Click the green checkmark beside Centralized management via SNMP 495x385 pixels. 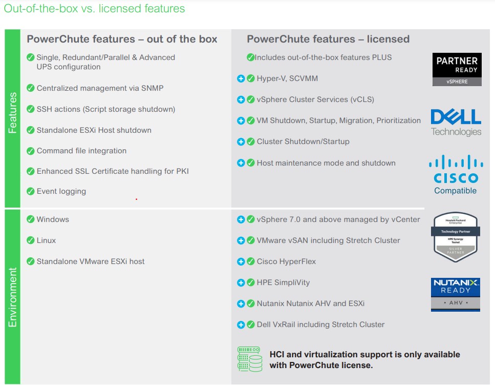(31, 88)
